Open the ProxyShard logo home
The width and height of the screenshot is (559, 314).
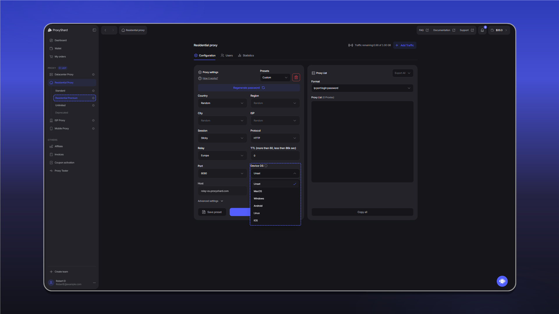click(58, 30)
